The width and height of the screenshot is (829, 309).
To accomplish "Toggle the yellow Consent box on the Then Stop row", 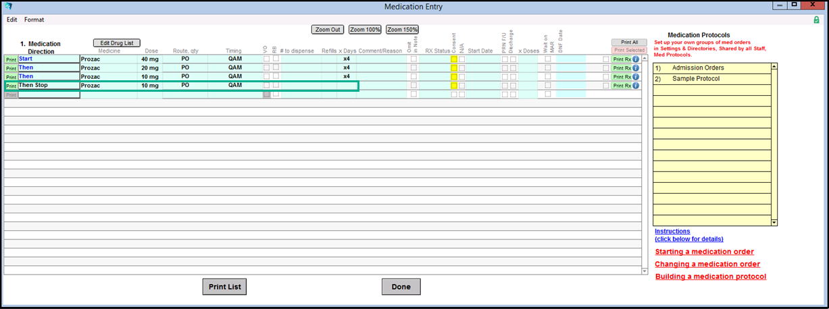I will pos(454,86).
